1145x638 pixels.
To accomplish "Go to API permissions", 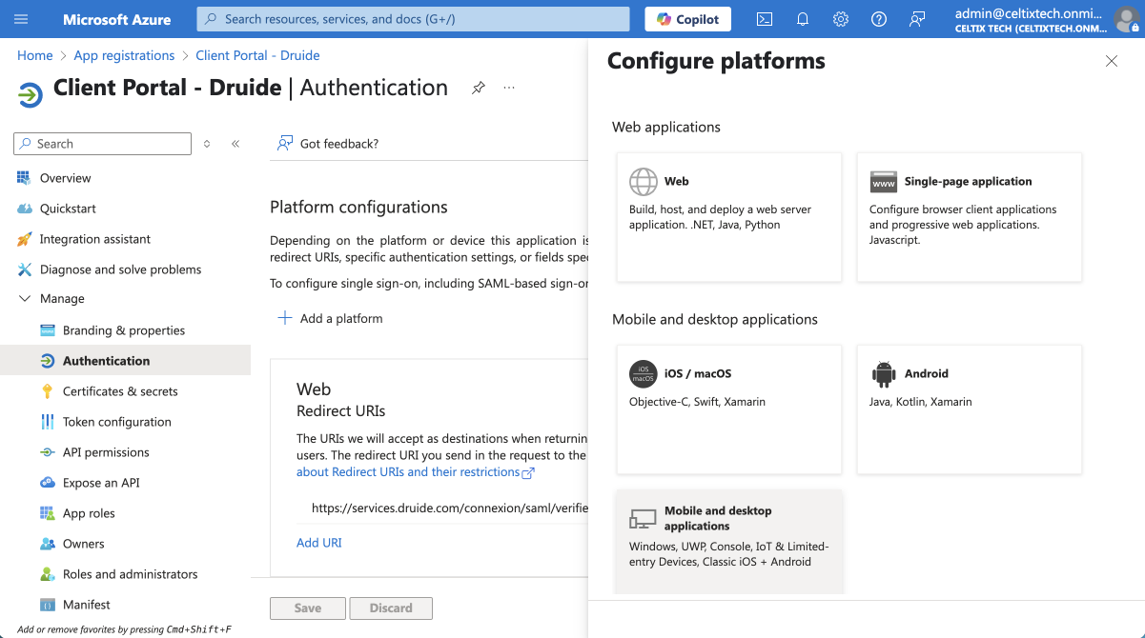I will 106,452.
